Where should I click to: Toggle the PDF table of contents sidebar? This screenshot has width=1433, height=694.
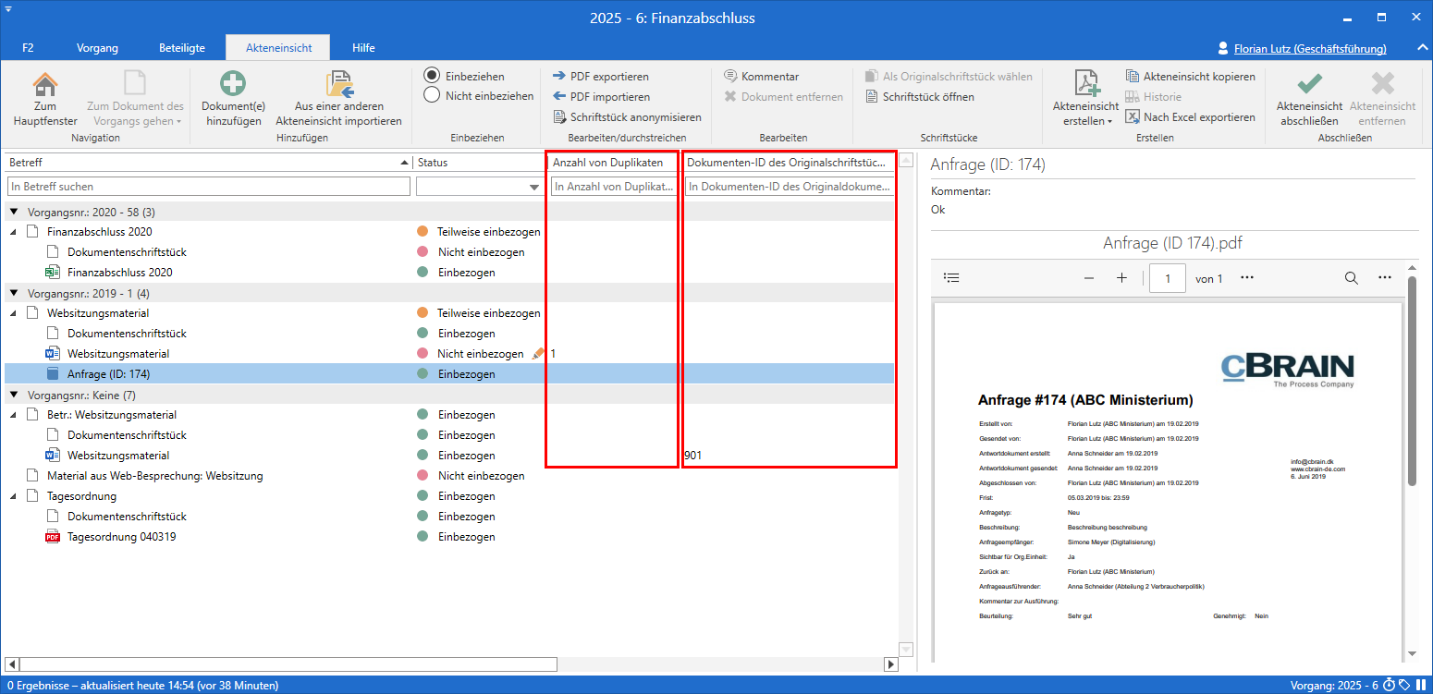click(x=952, y=278)
